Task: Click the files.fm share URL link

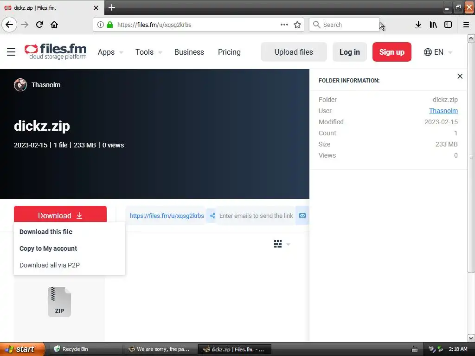Action: coord(167,216)
